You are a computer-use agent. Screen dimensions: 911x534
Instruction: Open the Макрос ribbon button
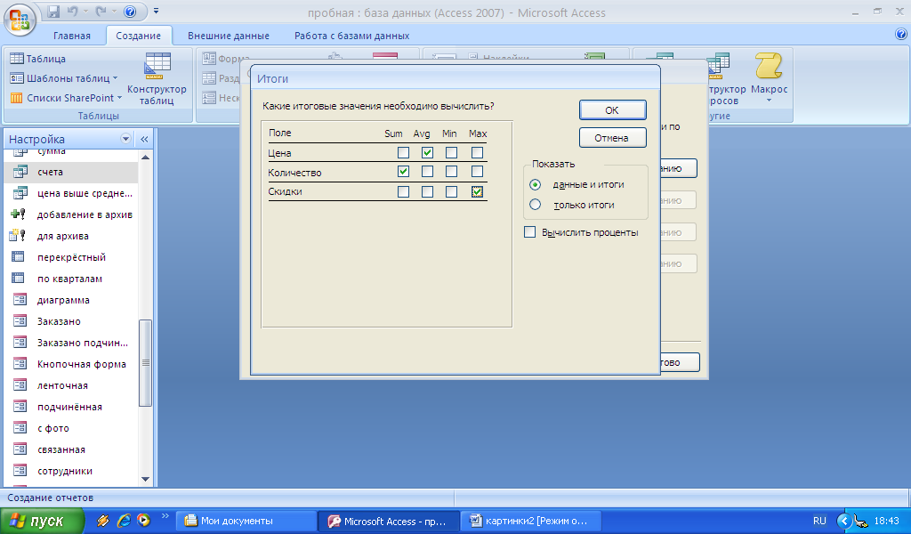769,78
